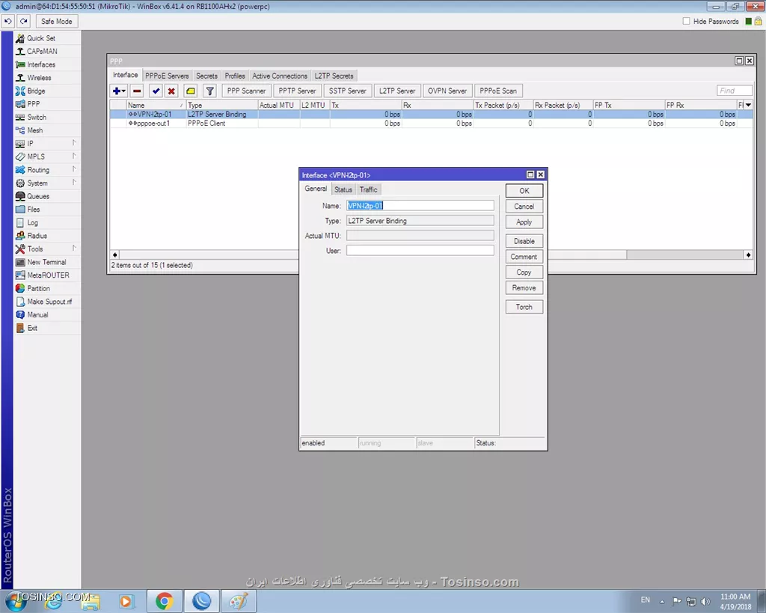Viewport: 766px width, 613px height.
Task: Click the Torch button
Action: [524, 307]
